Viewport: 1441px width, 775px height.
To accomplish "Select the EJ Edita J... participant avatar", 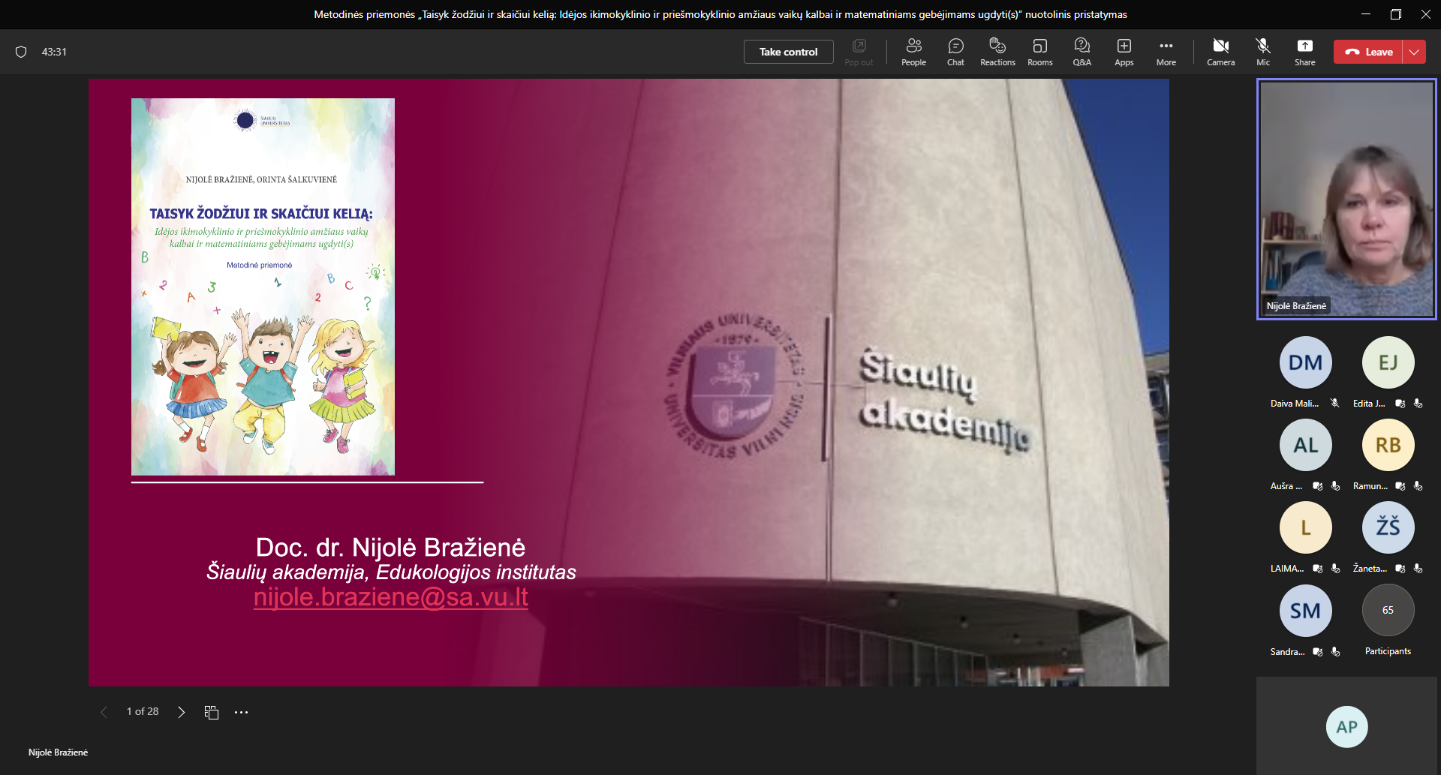I will [x=1388, y=362].
